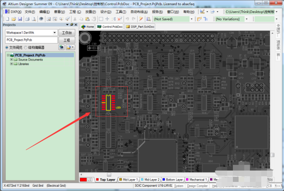Click the project view options folder icon

tap(69, 47)
